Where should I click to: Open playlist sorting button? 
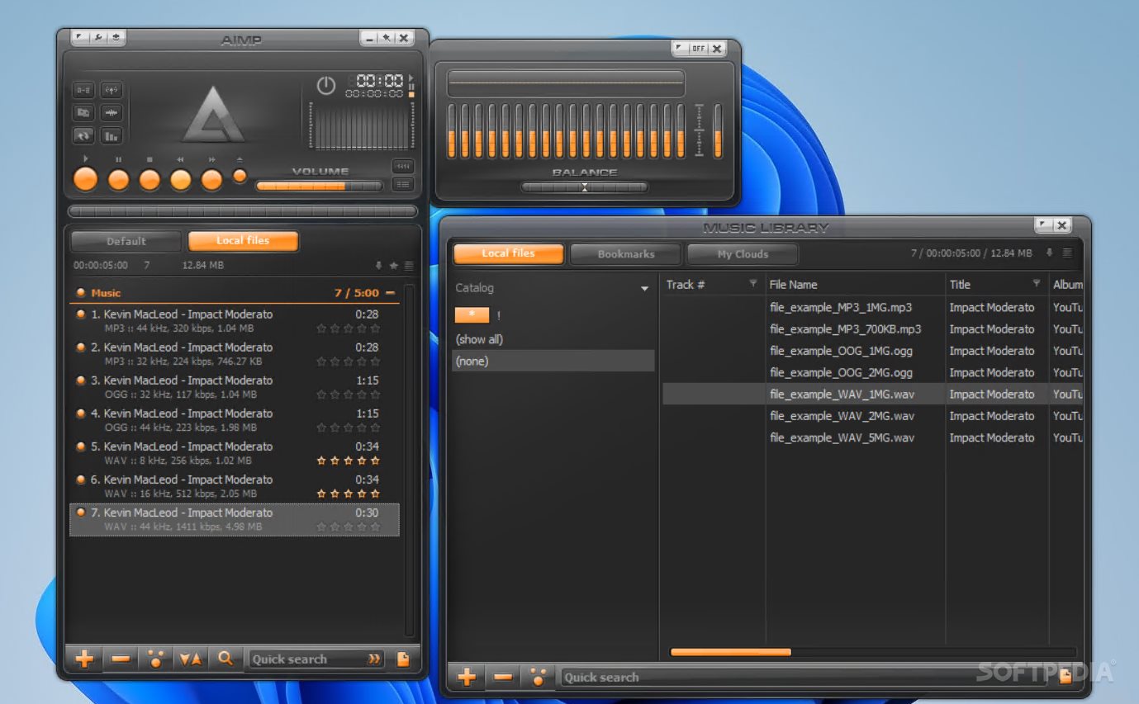191,659
